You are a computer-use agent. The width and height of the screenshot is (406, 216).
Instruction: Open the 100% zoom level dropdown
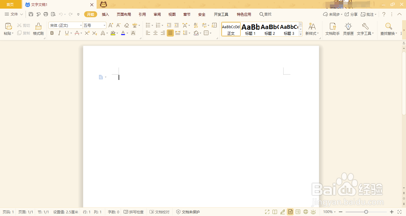(x=329, y=212)
